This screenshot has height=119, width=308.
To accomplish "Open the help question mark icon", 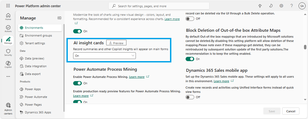I will [292, 6].
